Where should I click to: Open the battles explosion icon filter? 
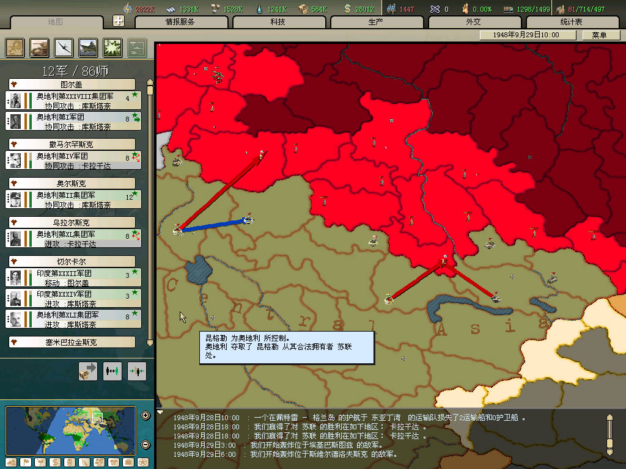coord(112,48)
